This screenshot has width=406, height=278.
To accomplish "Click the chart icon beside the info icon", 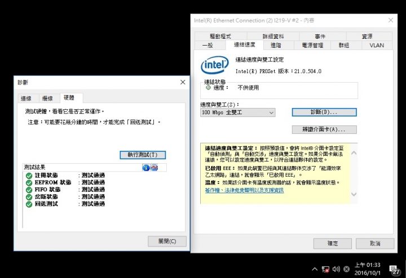I will [x=154, y=168].
